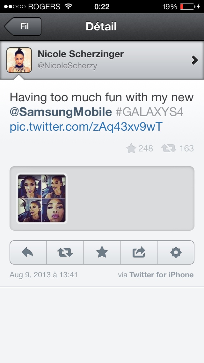Image resolution: width=204 pixels, height=363 pixels.
Task: Tap the Wi-Fi icon in status bar
Action: point(68,6)
